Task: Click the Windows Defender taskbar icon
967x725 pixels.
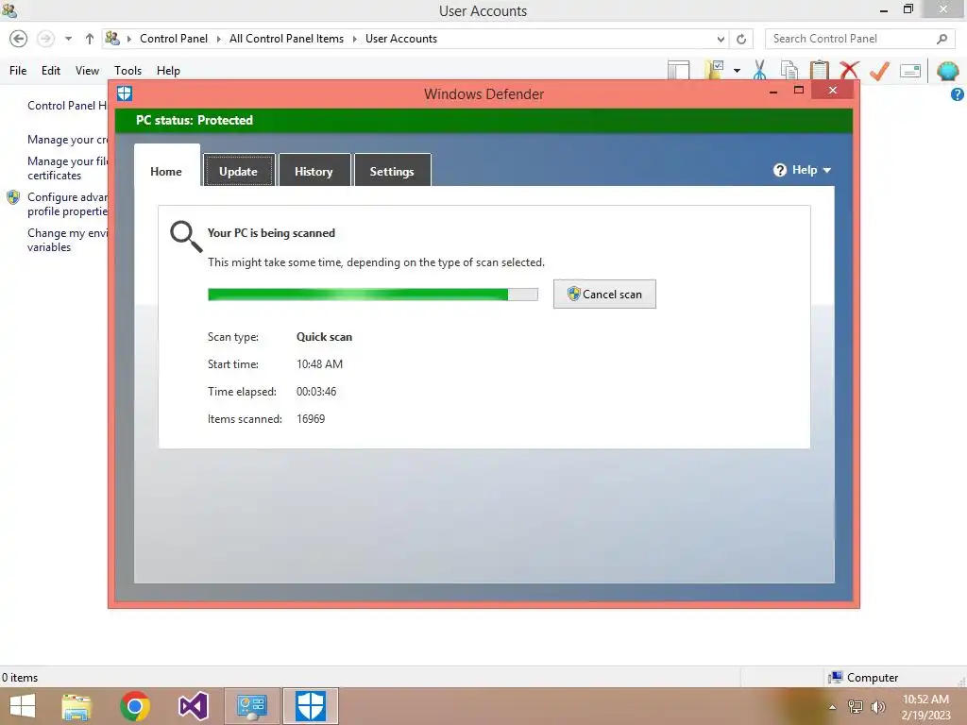Action: coord(310,706)
